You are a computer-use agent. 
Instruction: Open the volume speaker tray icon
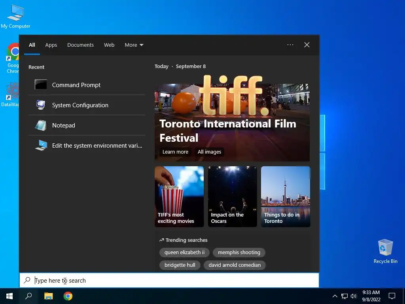354,296
